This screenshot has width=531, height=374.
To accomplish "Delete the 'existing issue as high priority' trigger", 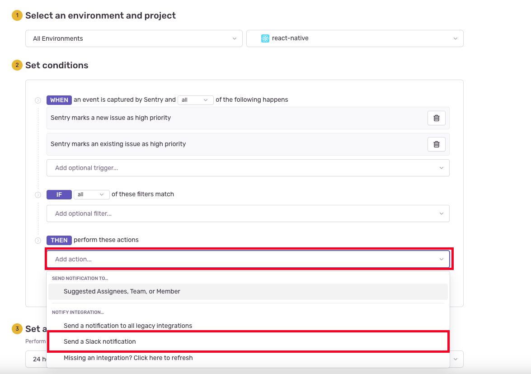I will click(x=436, y=144).
